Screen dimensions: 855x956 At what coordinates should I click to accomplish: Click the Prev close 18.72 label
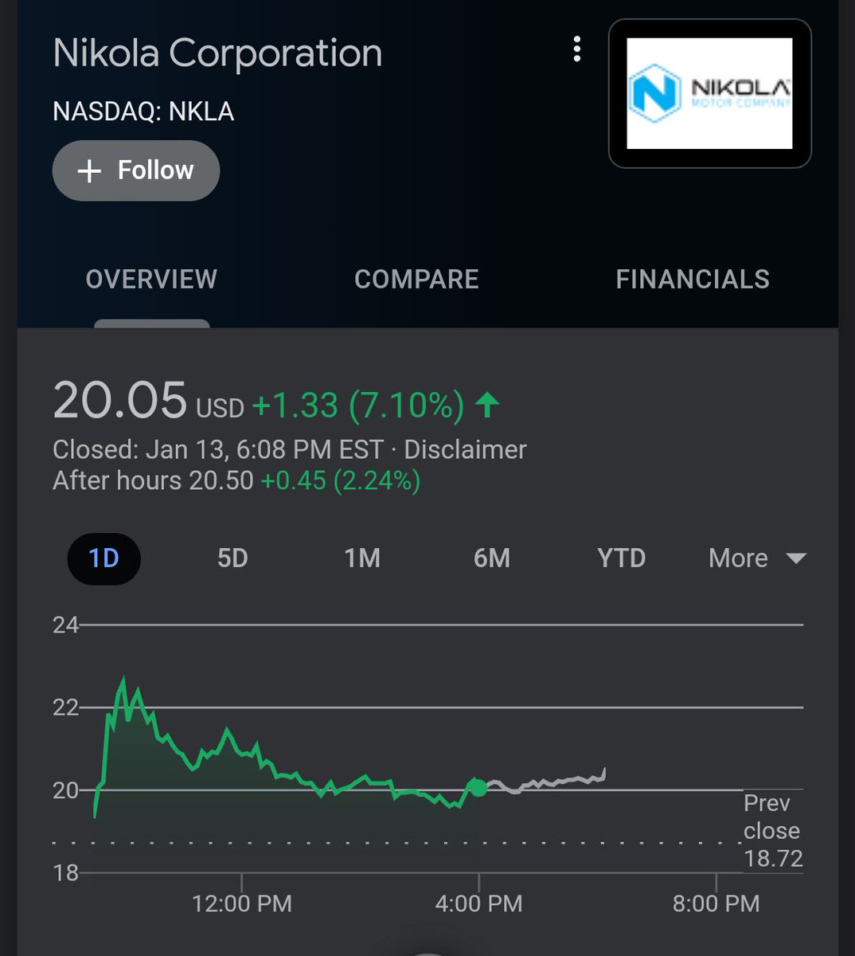click(x=772, y=830)
